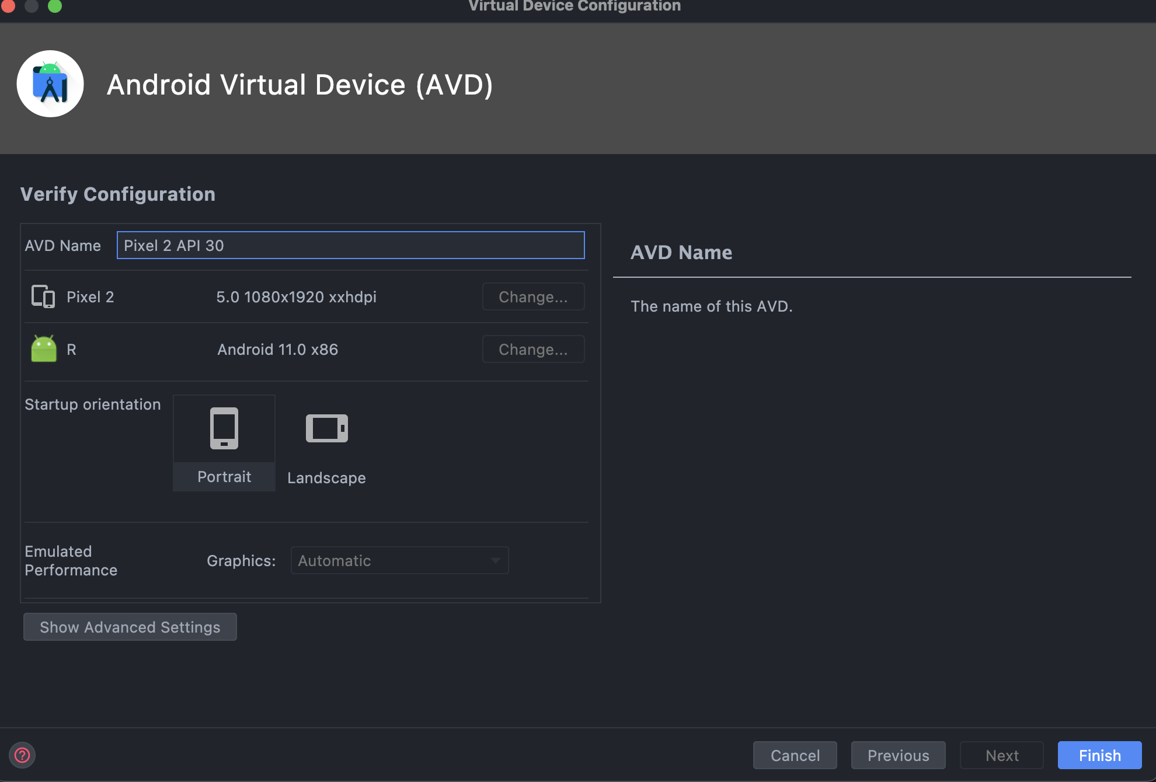
Task: Click the green Android R icon
Action: click(44, 349)
